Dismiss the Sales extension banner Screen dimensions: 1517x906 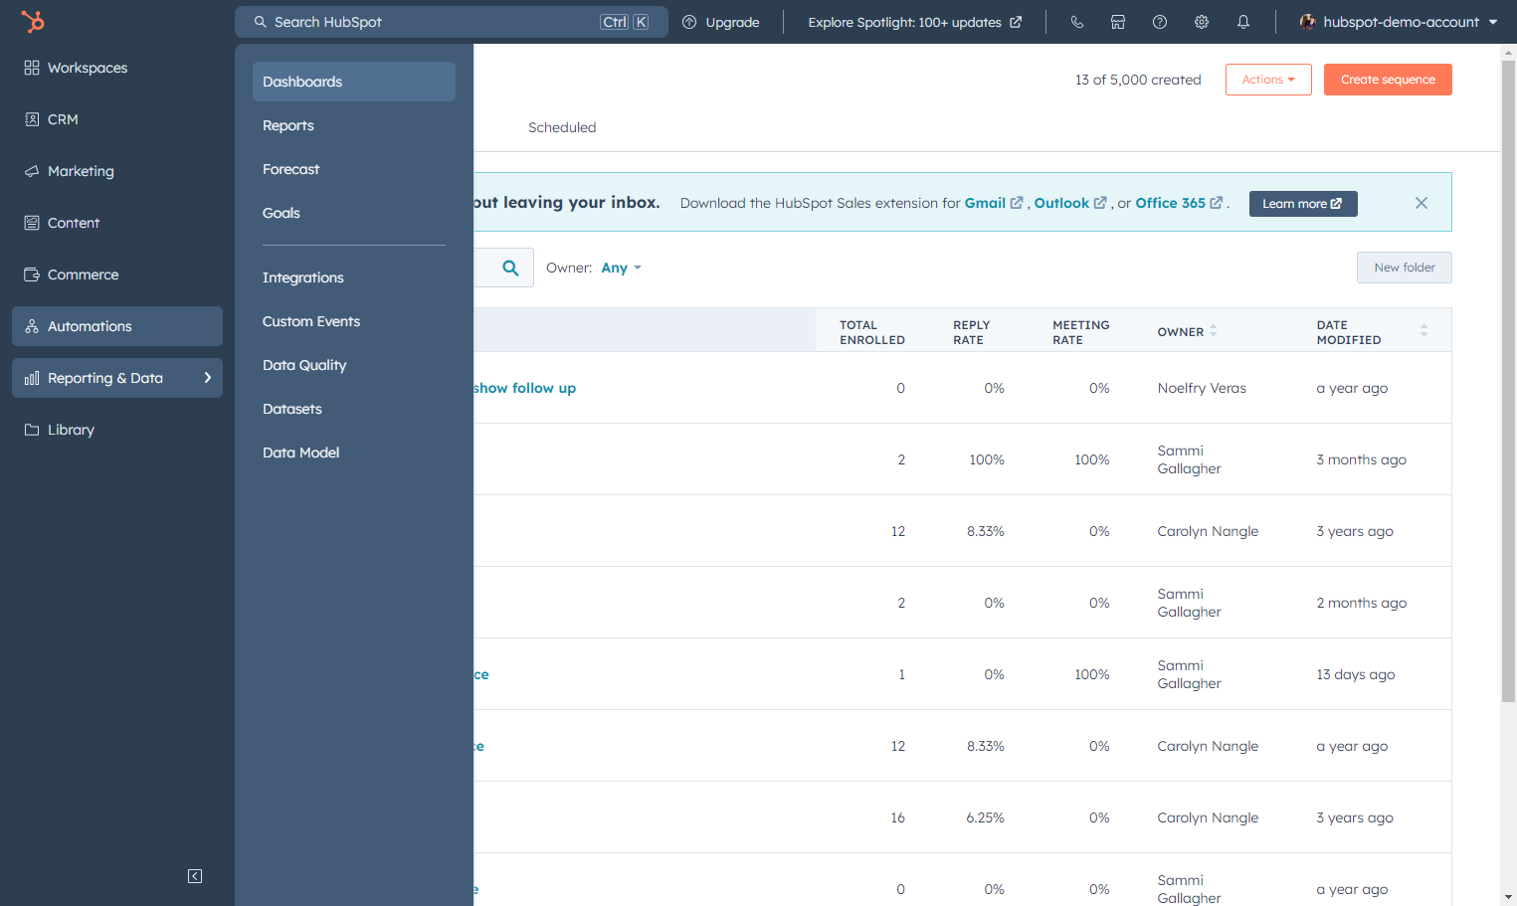pyautogui.click(x=1422, y=203)
